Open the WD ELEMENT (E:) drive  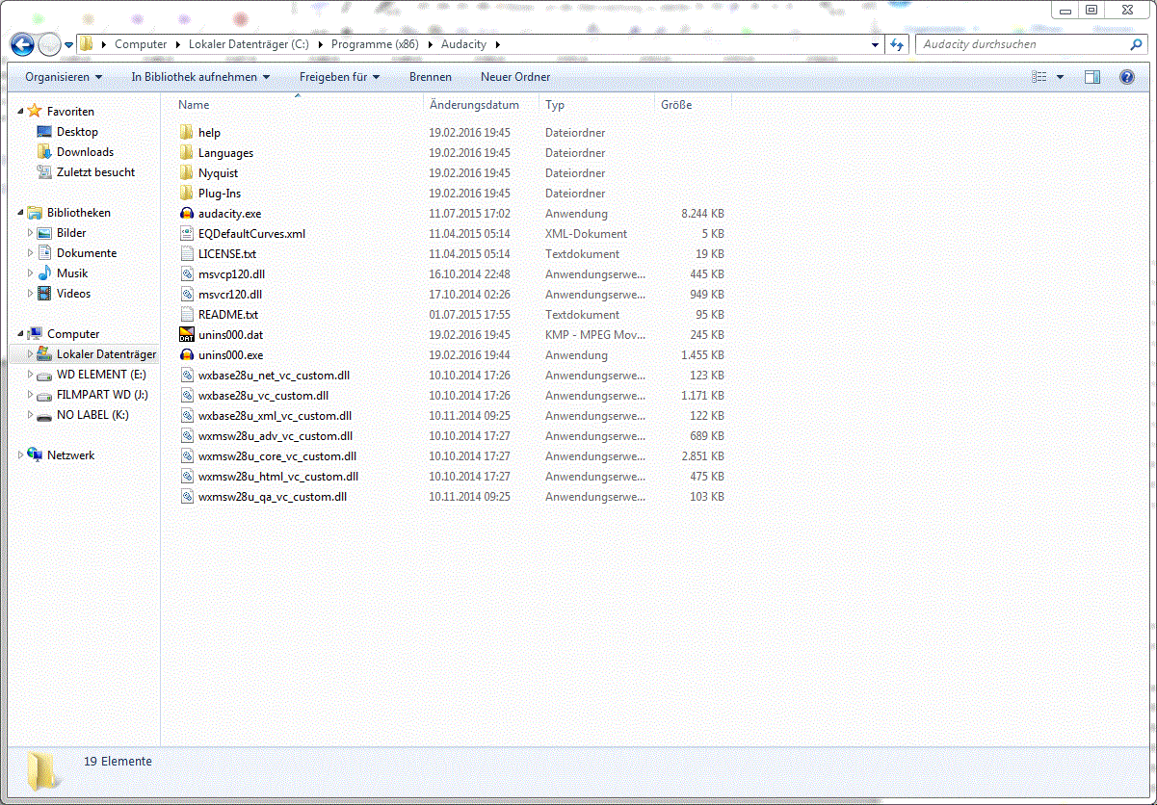(101, 375)
